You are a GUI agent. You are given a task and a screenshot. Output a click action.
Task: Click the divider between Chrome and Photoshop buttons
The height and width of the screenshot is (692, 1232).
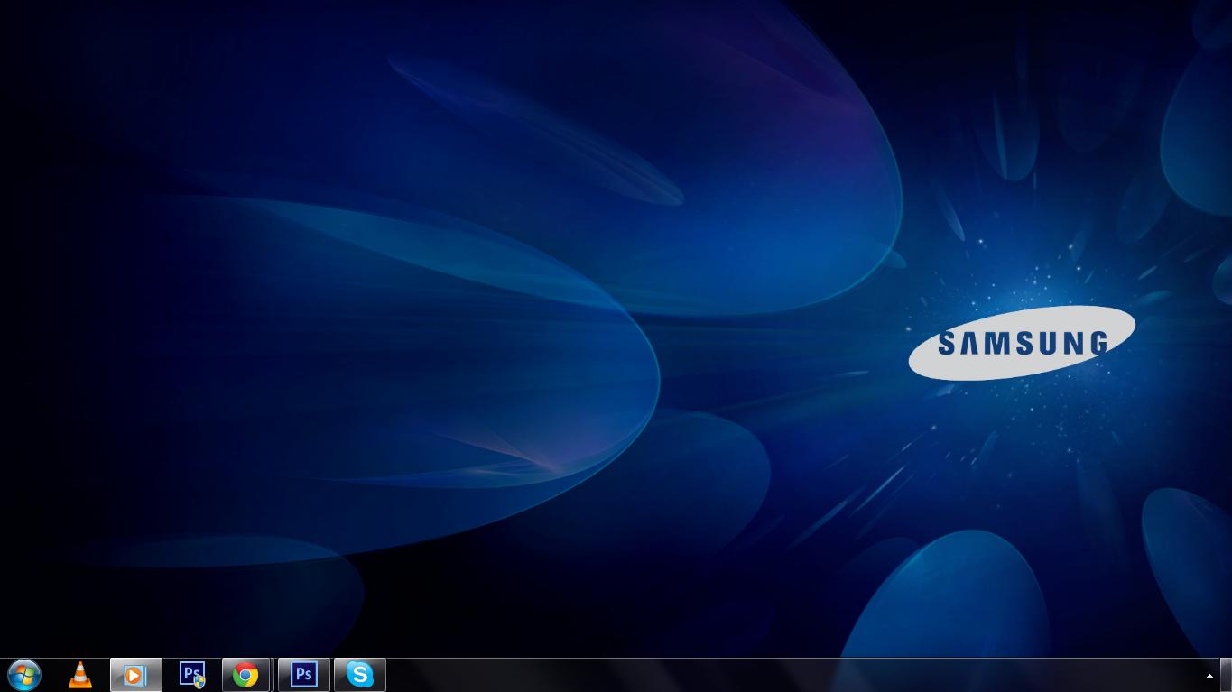pos(273,675)
